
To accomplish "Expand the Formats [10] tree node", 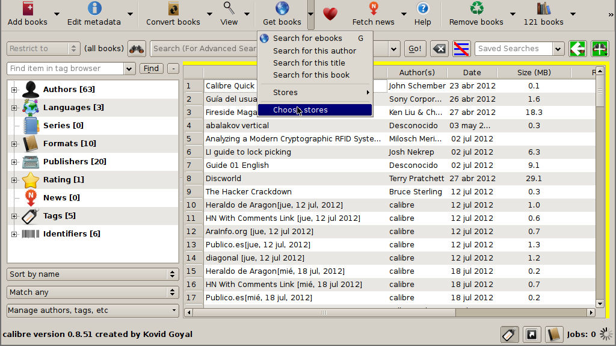I will tap(14, 144).
